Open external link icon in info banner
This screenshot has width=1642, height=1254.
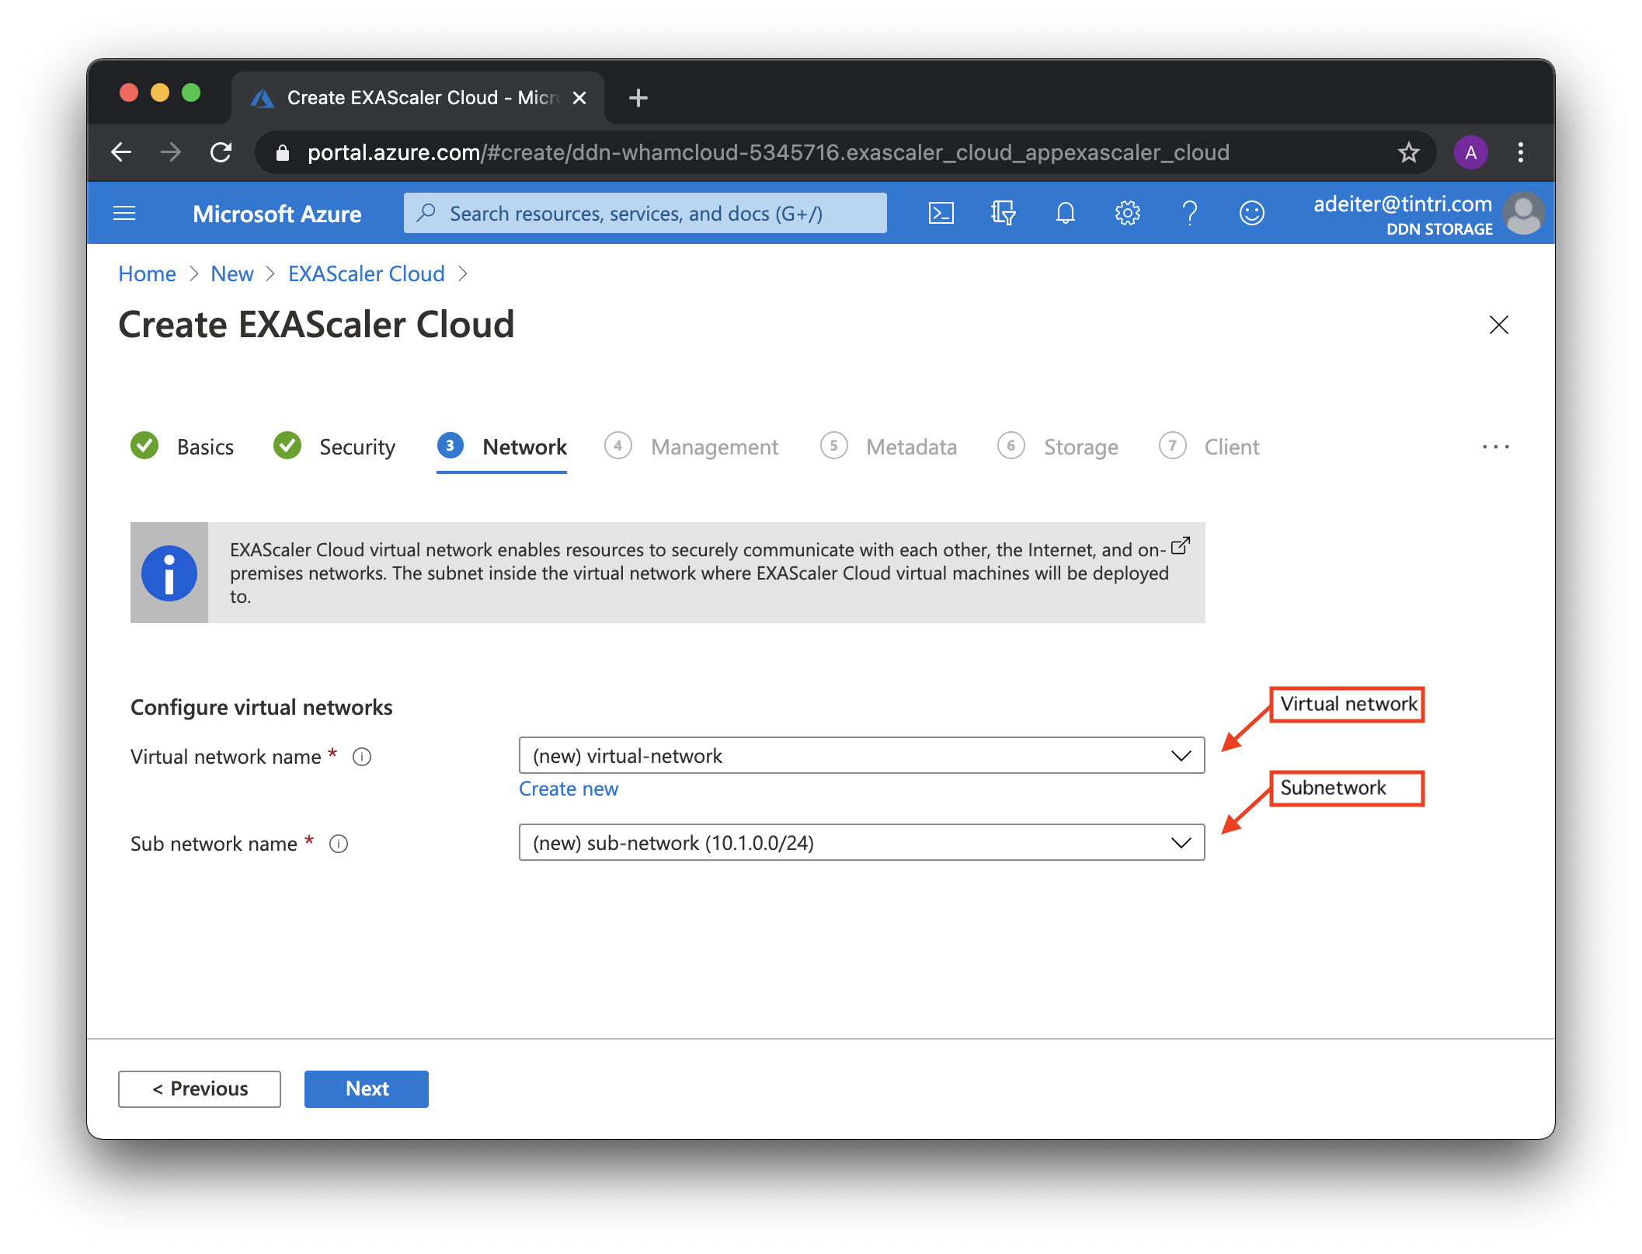coord(1180,545)
